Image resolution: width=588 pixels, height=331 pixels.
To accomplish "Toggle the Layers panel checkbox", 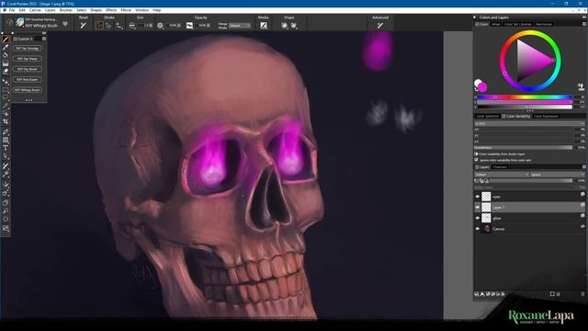I will [477, 167].
